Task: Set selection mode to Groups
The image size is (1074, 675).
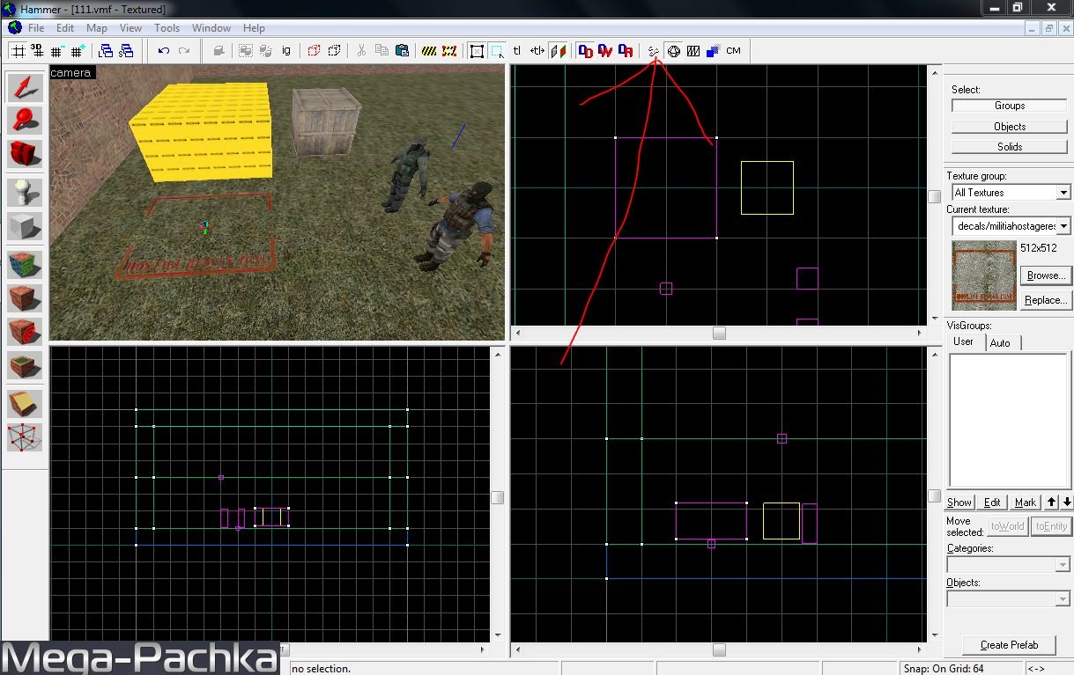Action: point(1010,106)
